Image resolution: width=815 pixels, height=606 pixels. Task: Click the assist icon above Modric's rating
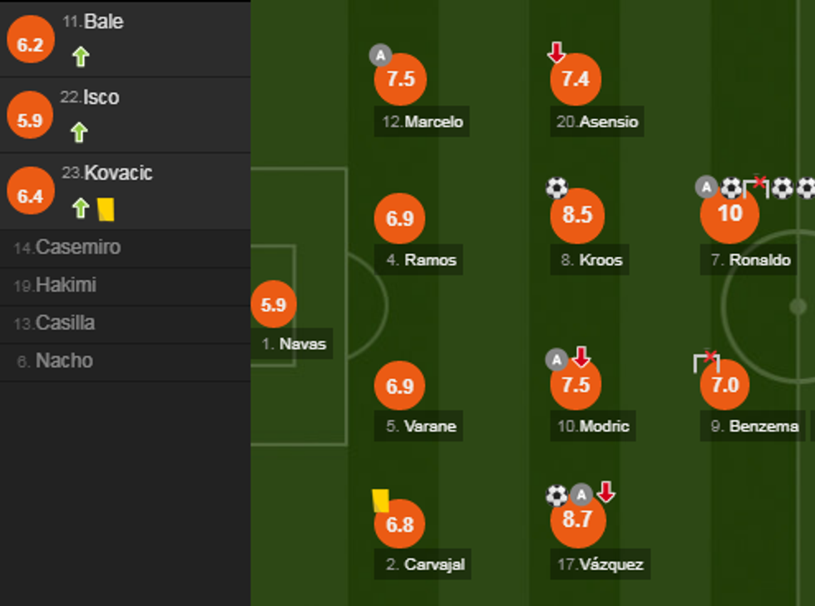tap(556, 359)
